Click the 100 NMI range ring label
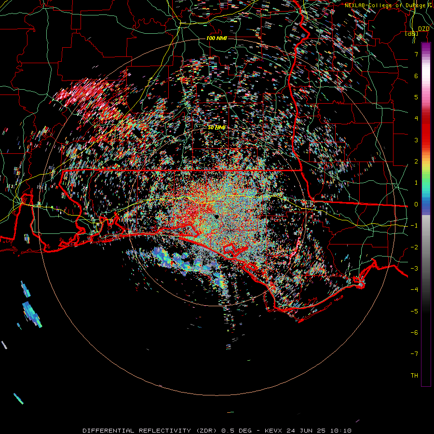The image size is (434, 434). click(x=217, y=38)
